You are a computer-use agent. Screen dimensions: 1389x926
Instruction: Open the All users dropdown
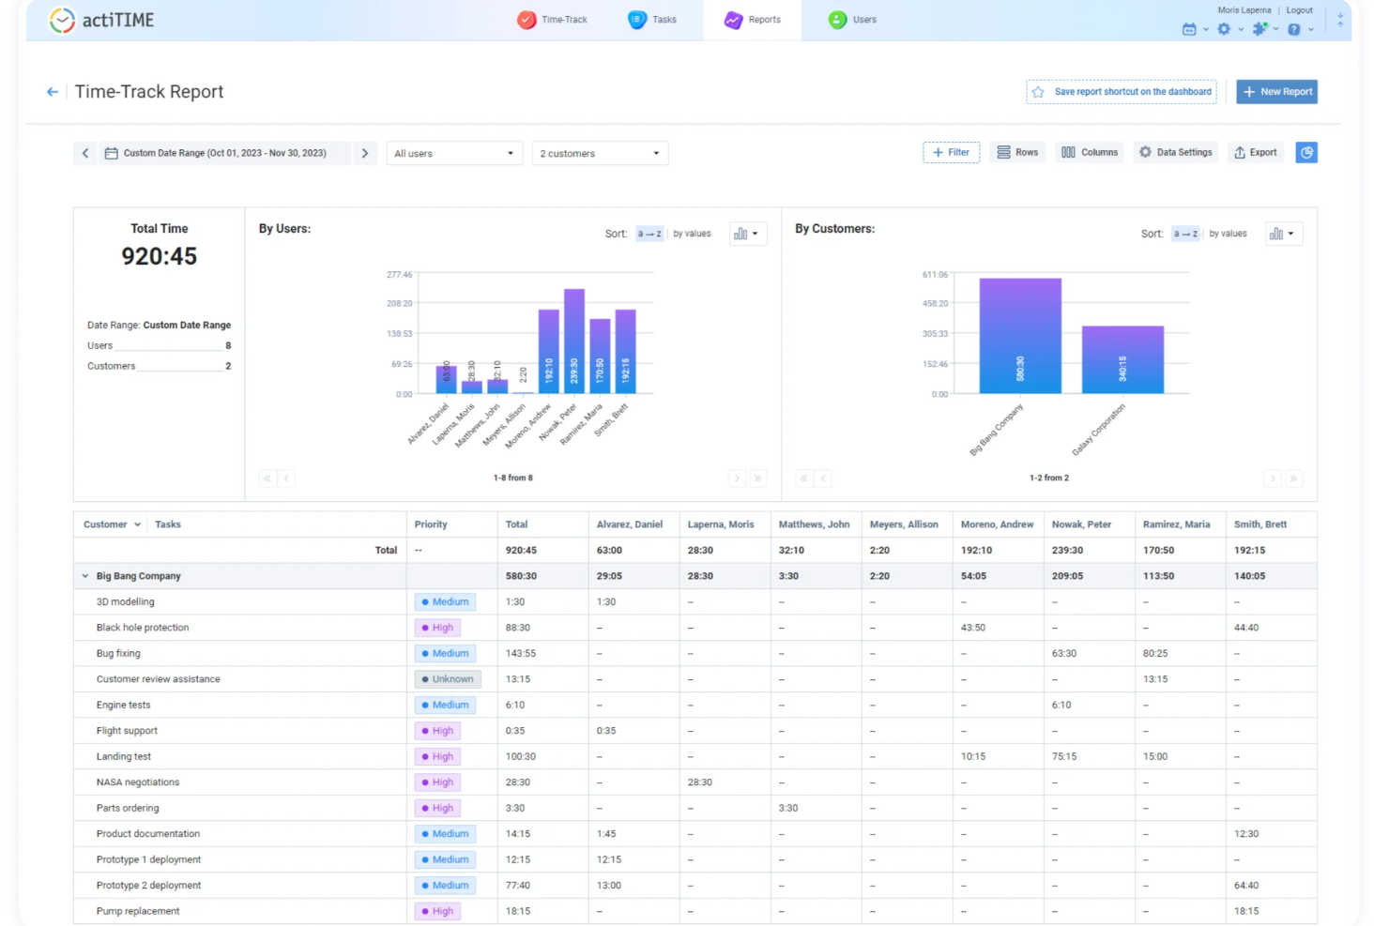coord(454,153)
